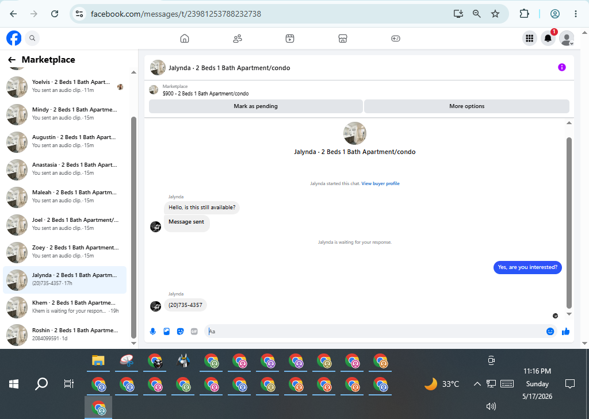Click the chat thread scrollbar
Image resolution: width=589 pixels, height=419 pixels.
[x=569, y=222]
